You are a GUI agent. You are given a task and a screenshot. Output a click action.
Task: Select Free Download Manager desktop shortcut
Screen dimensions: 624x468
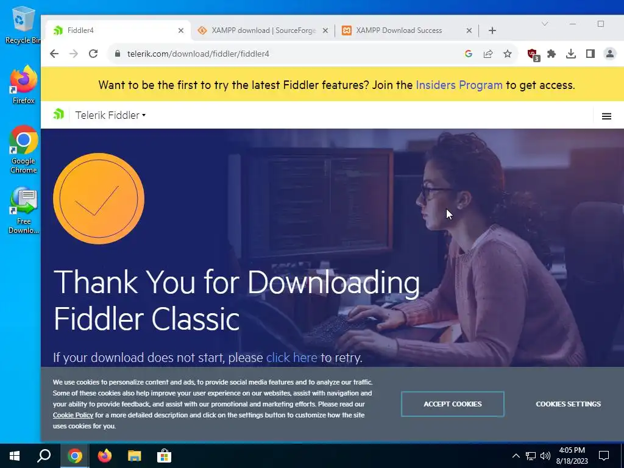point(24,210)
